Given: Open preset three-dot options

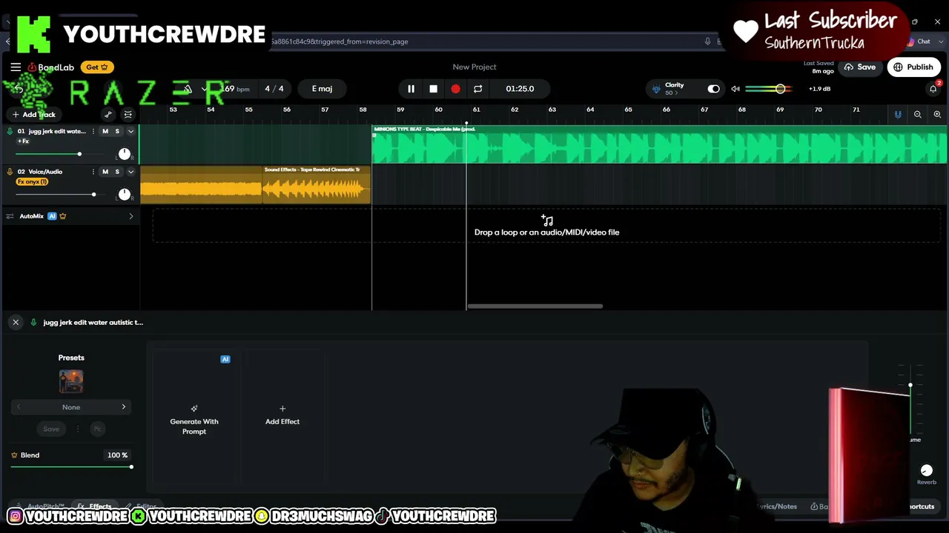Looking at the screenshot, I should (77, 429).
